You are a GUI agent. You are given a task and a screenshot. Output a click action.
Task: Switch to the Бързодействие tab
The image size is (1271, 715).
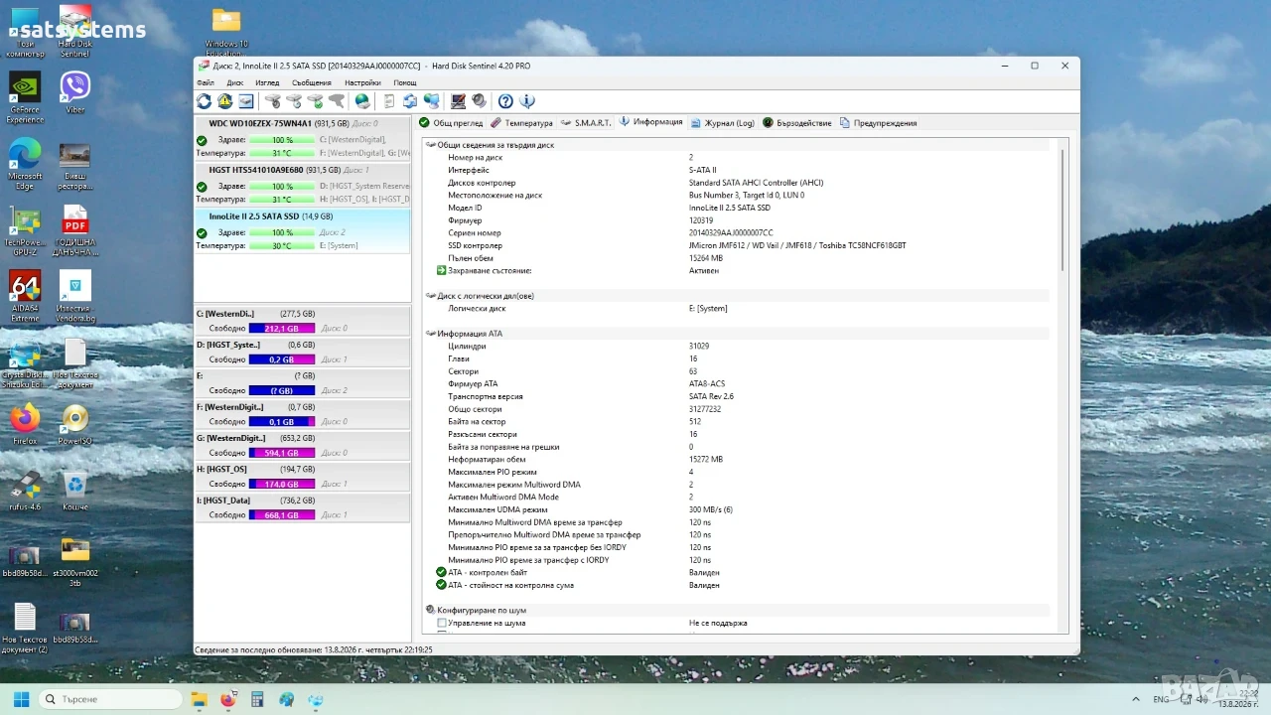[x=797, y=123]
